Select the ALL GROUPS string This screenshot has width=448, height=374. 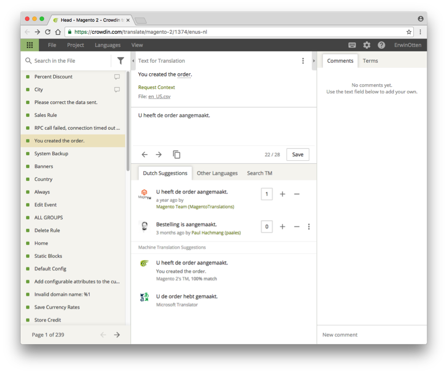73,217
